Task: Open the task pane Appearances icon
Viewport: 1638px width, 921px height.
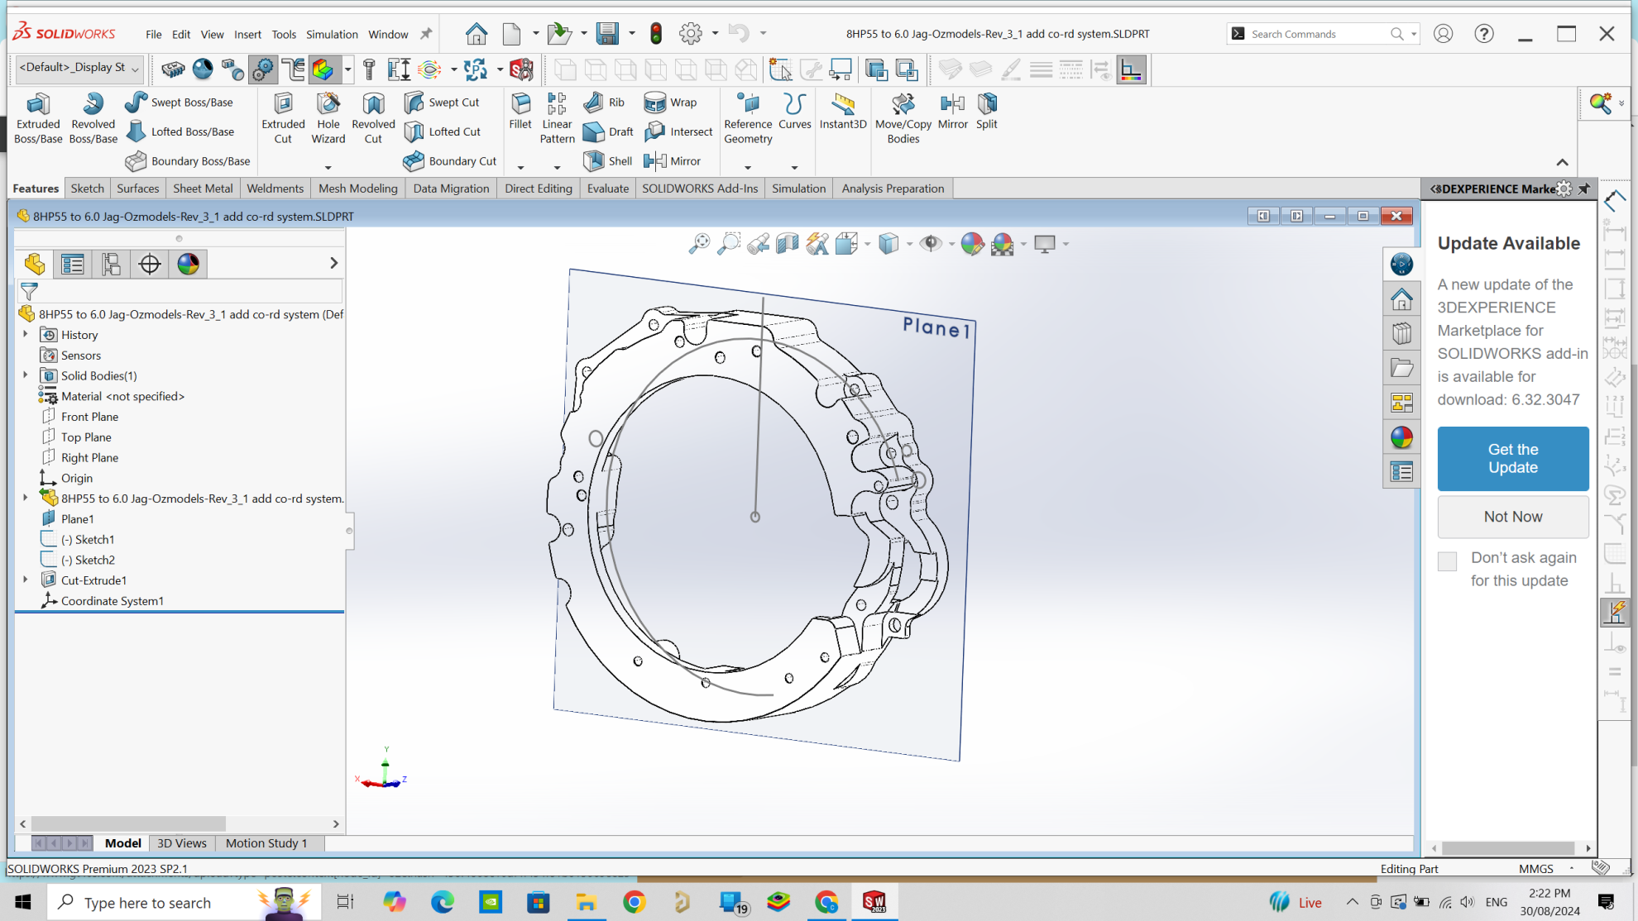Action: (x=1401, y=437)
